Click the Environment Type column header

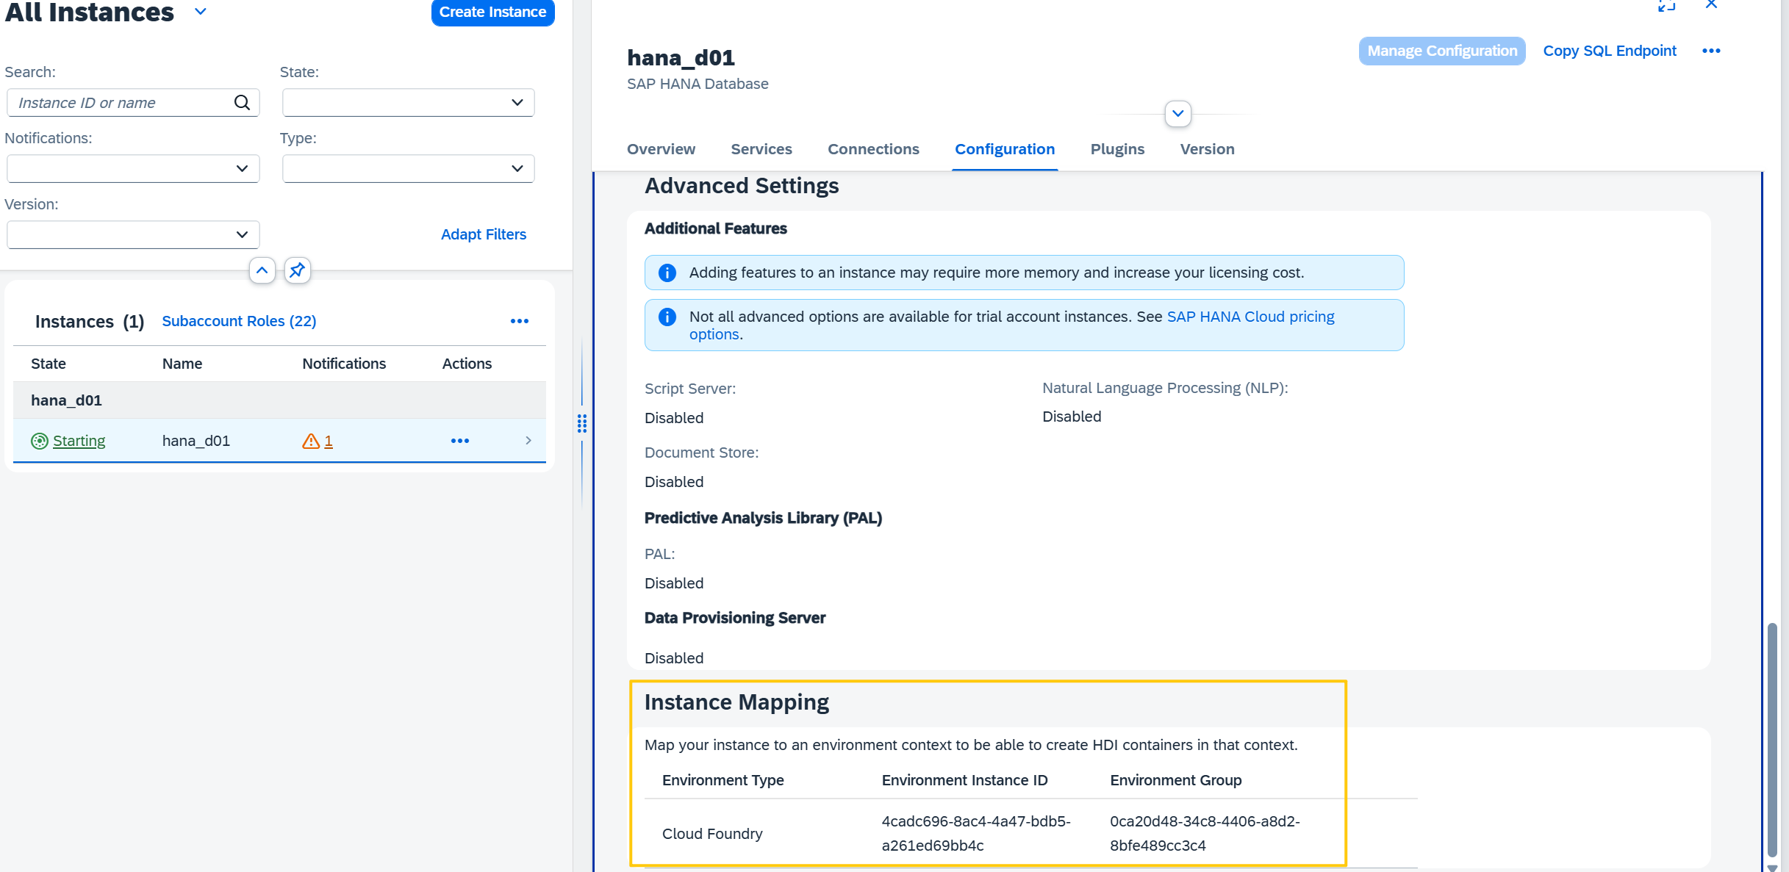click(x=723, y=780)
